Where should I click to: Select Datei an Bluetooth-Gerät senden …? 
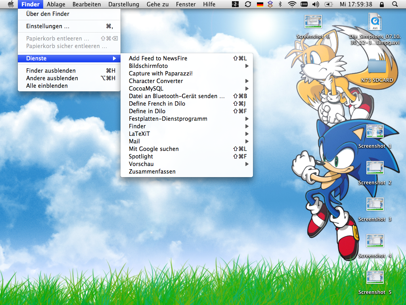coord(187,96)
